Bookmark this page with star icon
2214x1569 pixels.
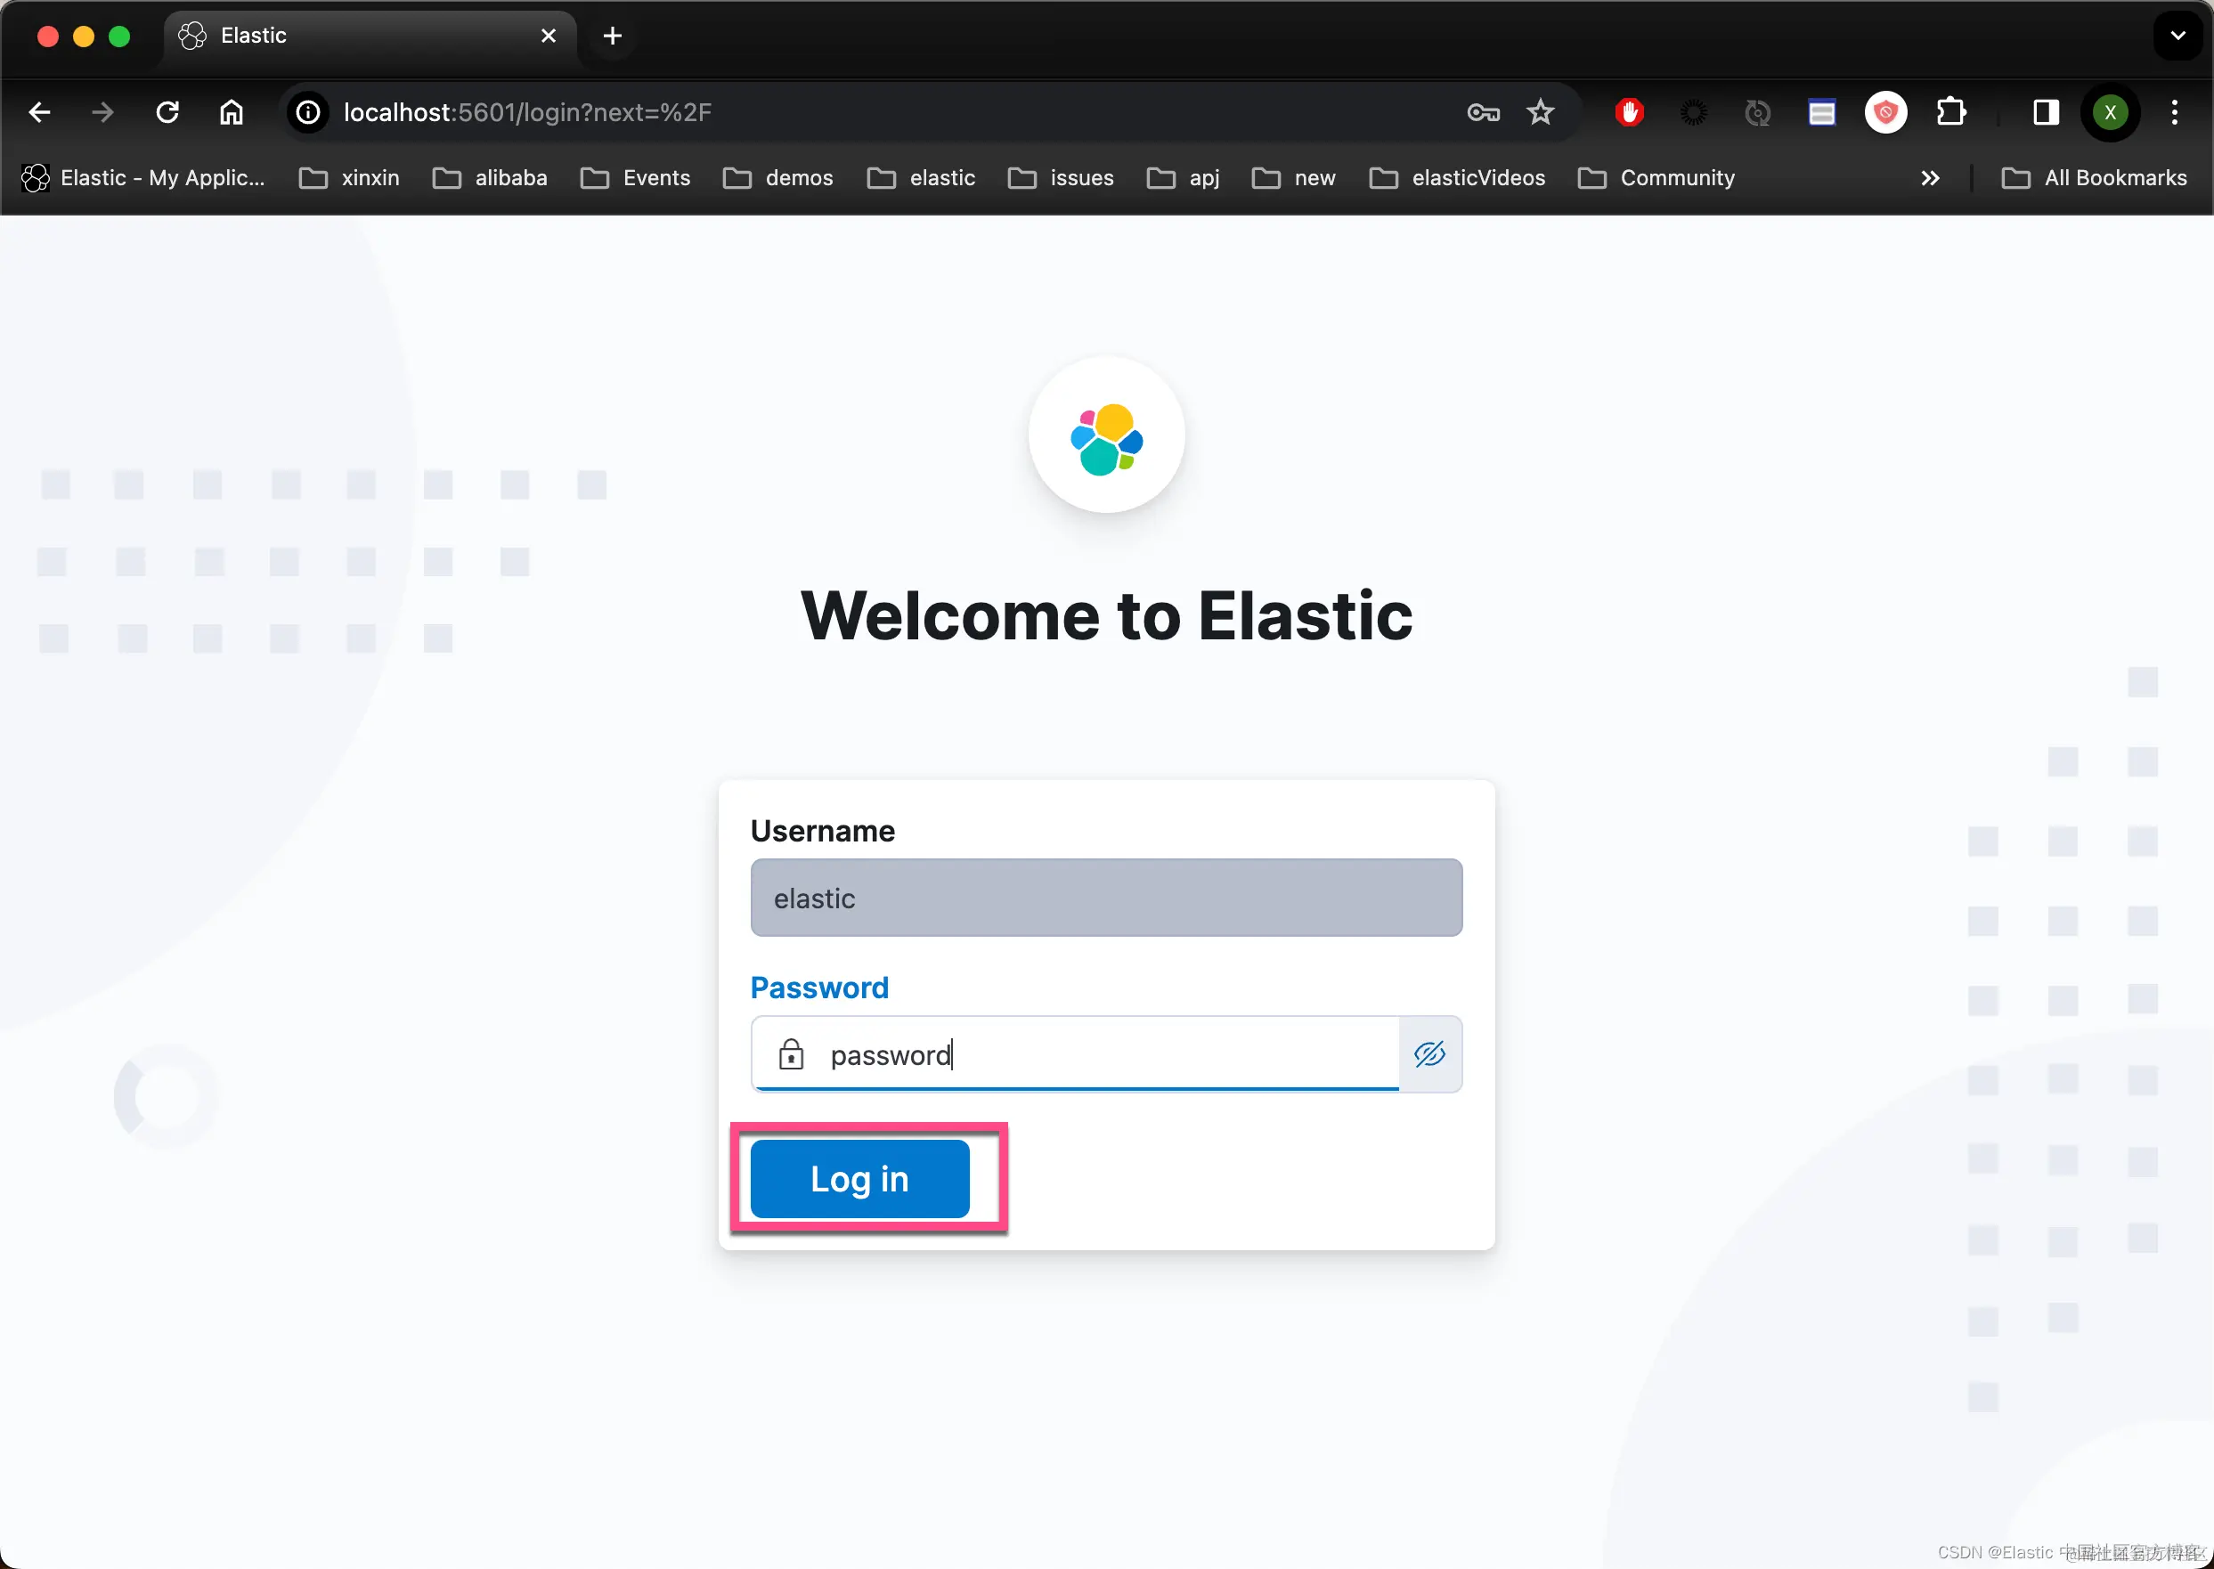1540,113
